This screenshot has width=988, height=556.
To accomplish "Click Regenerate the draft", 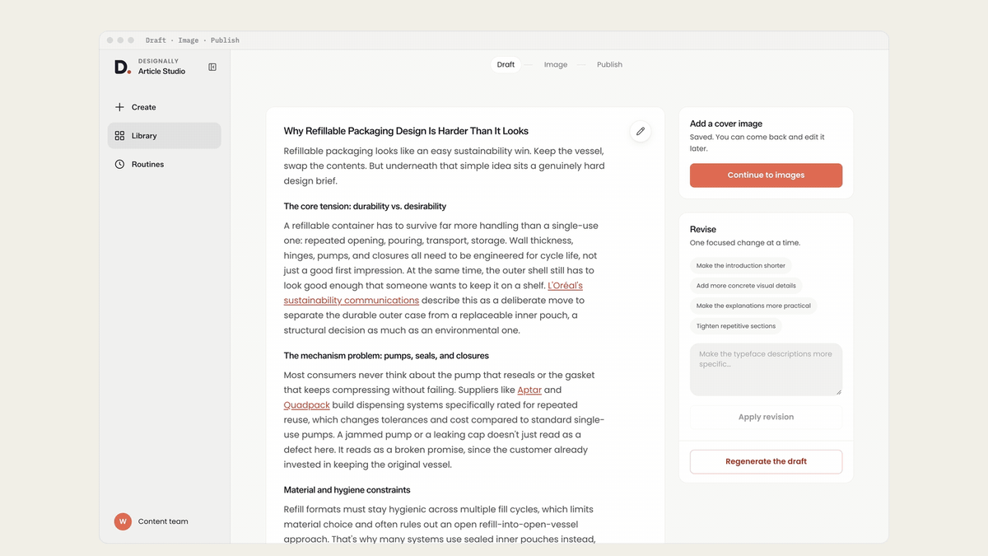I will 766,461.
